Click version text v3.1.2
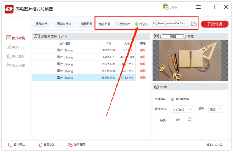This screenshot has width=233, height=152. click(218, 145)
